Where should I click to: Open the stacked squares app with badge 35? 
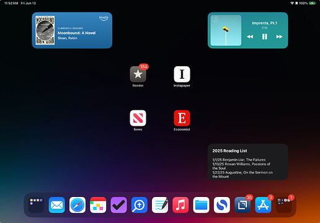242,205
